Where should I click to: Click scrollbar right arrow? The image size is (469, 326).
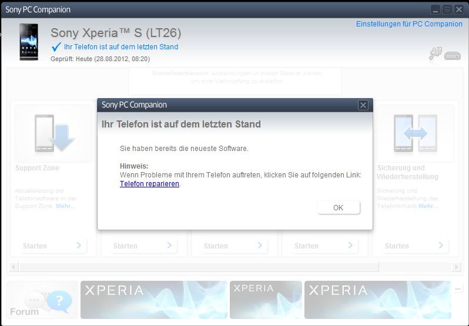[456, 267]
